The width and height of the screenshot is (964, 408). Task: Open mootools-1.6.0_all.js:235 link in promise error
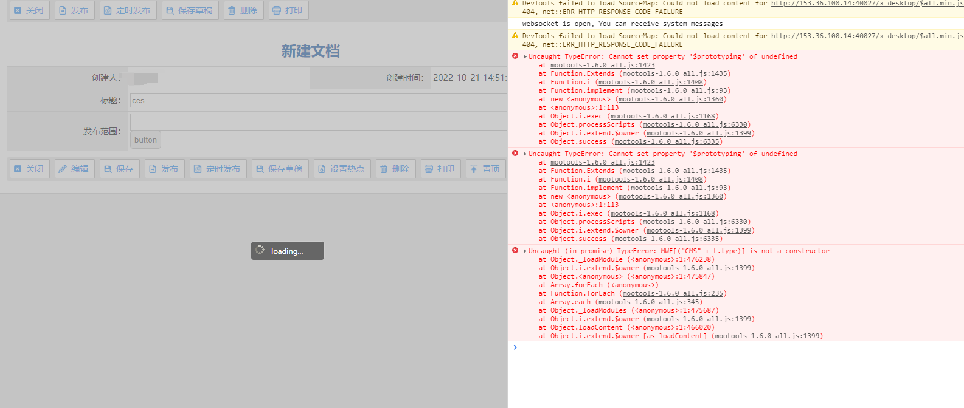pos(673,293)
